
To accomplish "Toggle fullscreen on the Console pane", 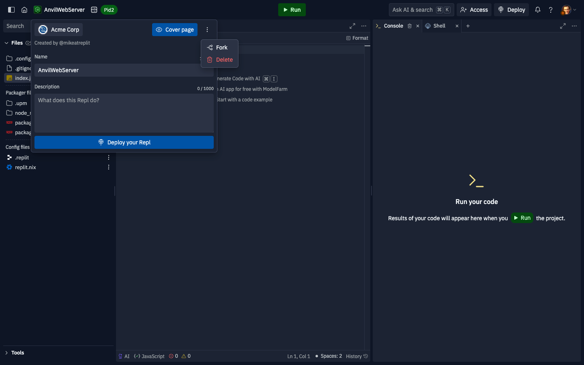I will [x=563, y=26].
